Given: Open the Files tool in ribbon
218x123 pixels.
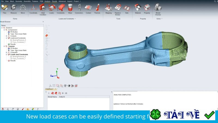Looking at the screenshot, I should (x=4, y=9).
